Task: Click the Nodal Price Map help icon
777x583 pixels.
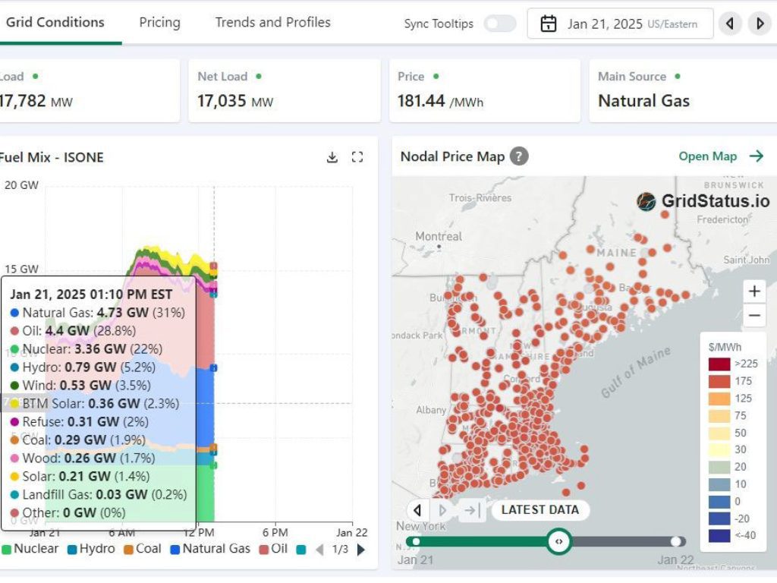Action: tap(519, 156)
